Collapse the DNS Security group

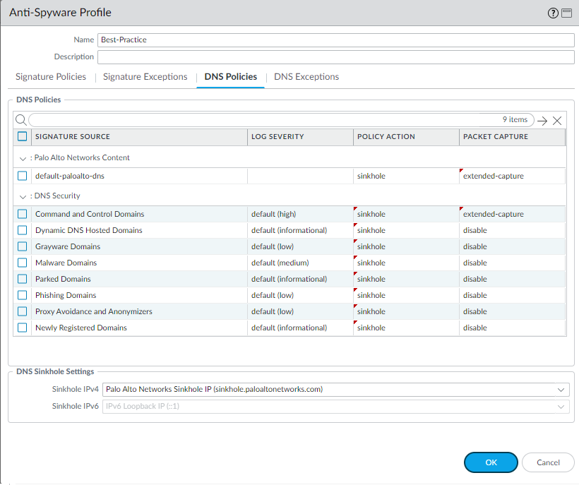tap(23, 196)
